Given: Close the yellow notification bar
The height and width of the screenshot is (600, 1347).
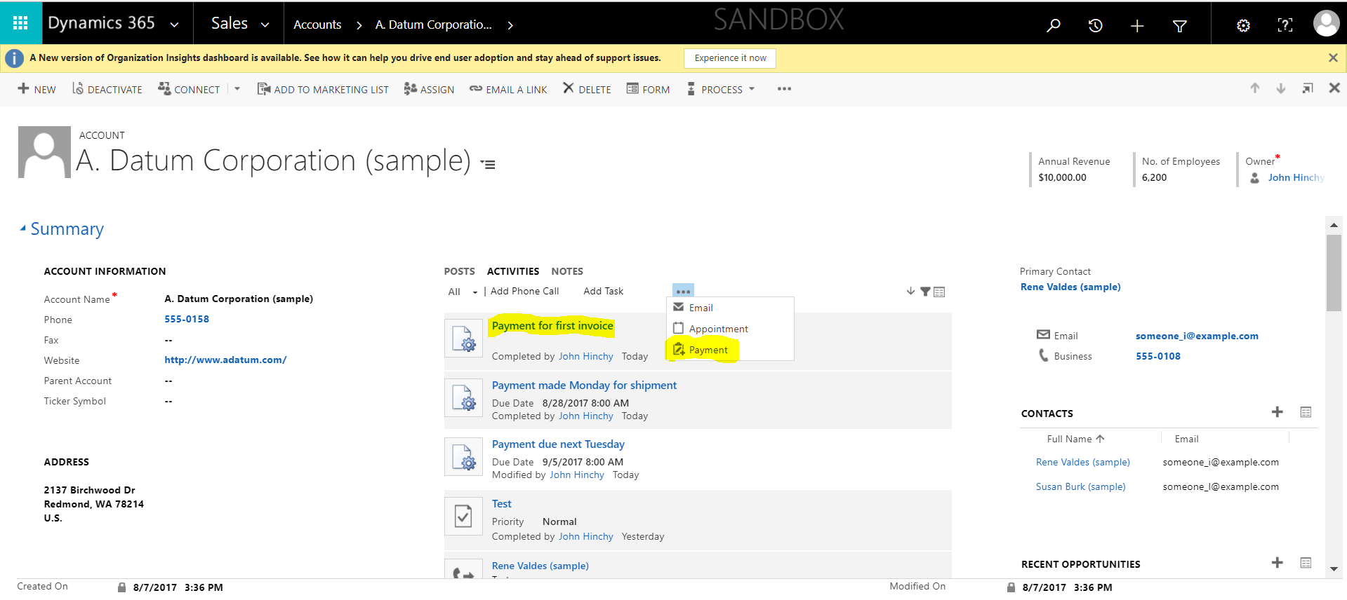Looking at the screenshot, I should pyautogui.click(x=1332, y=57).
